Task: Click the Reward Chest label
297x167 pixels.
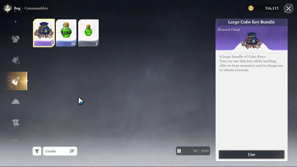Action: (x=229, y=30)
